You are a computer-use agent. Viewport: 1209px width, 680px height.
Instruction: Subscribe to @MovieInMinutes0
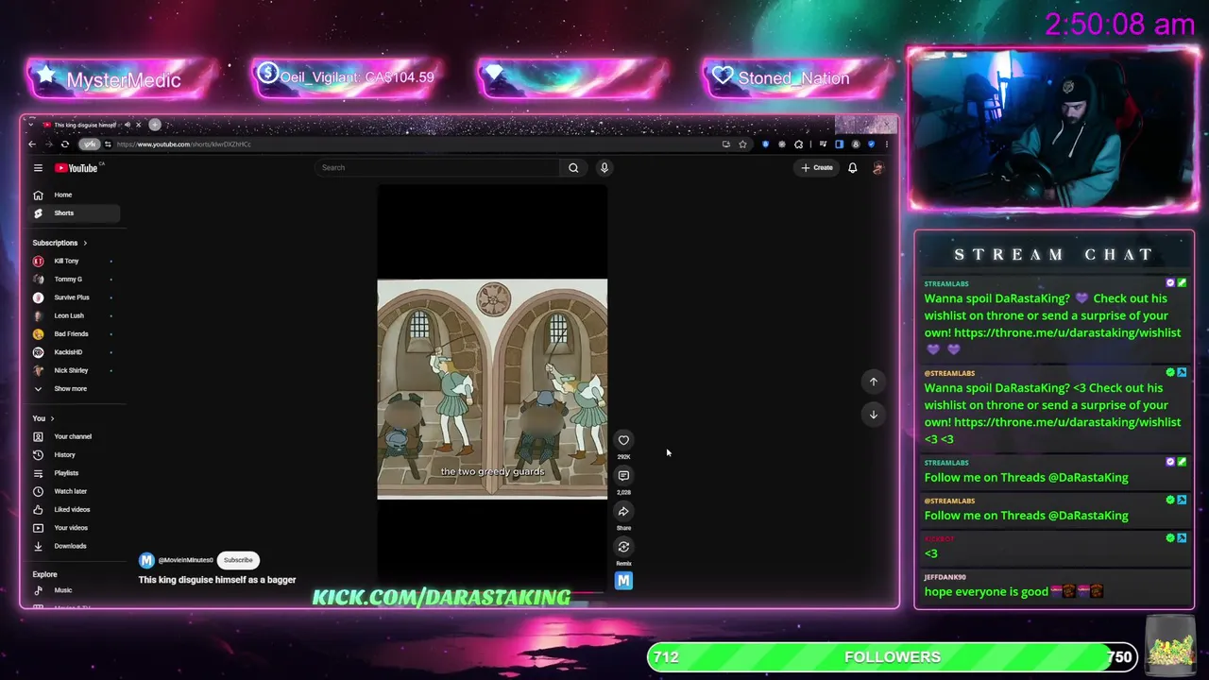(238, 560)
